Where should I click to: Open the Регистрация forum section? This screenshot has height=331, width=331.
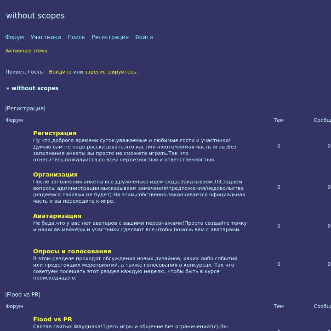[x=55, y=133]
